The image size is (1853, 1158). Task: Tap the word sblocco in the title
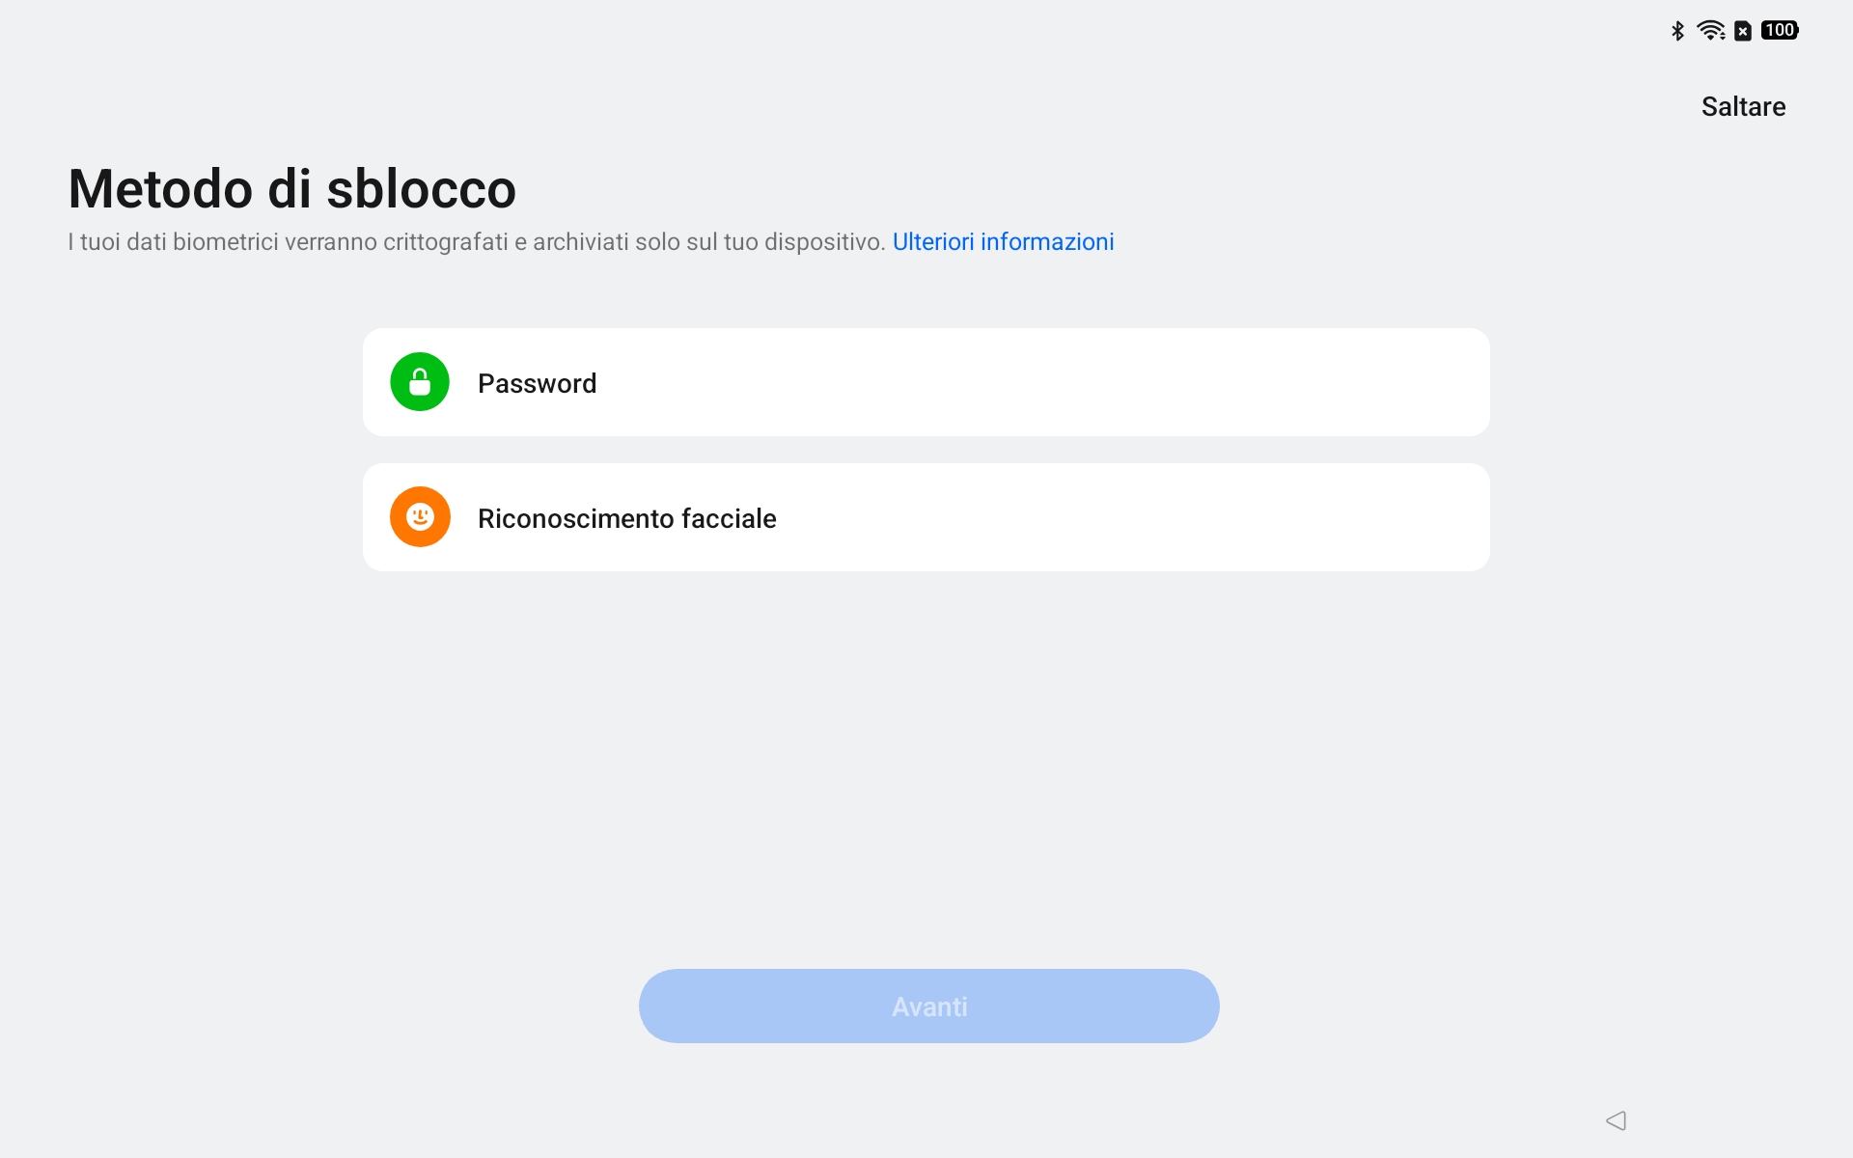click(x=421, y=188)
